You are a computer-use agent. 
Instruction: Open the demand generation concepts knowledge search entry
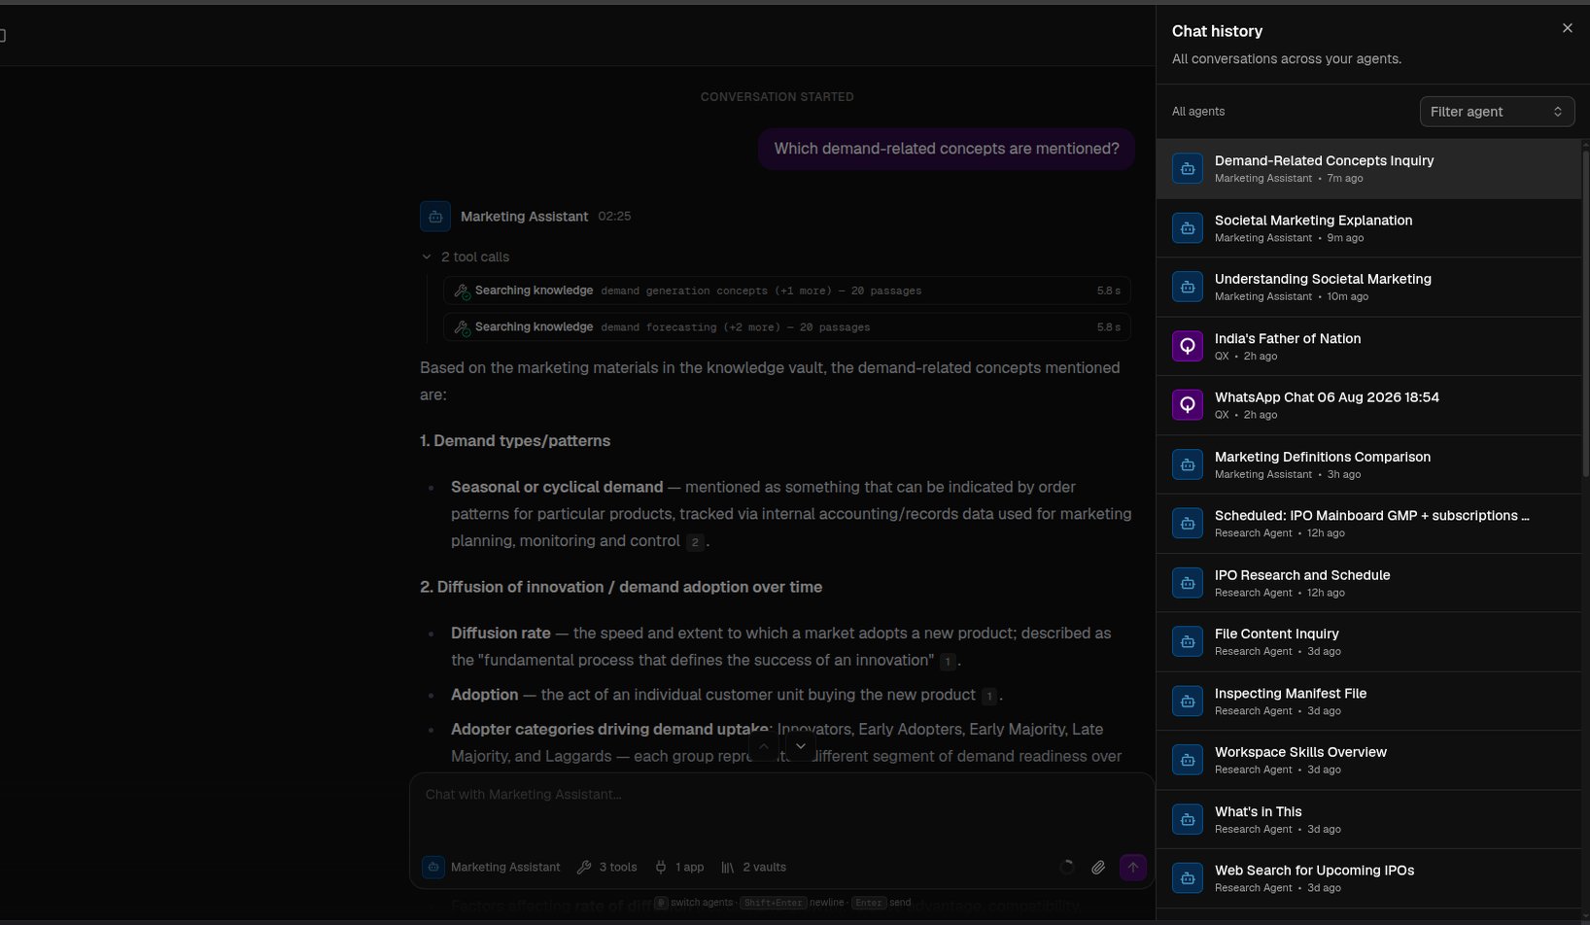point(786,291)
